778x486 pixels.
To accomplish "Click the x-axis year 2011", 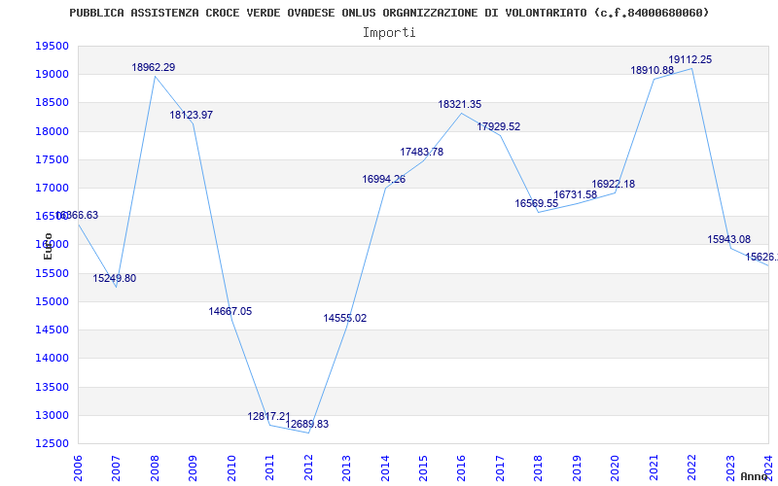I will point(270,468).
